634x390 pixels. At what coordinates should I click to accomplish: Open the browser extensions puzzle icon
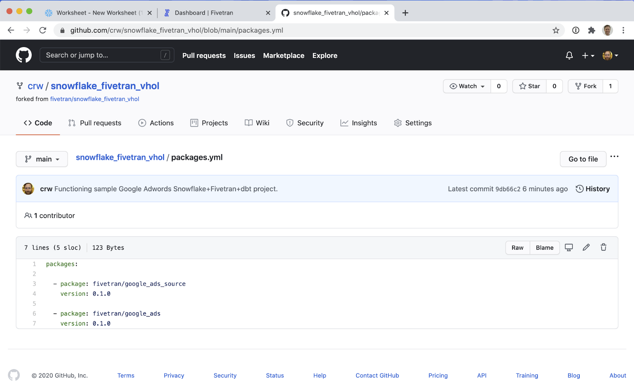pyautogui.click(x=592, y=30)
